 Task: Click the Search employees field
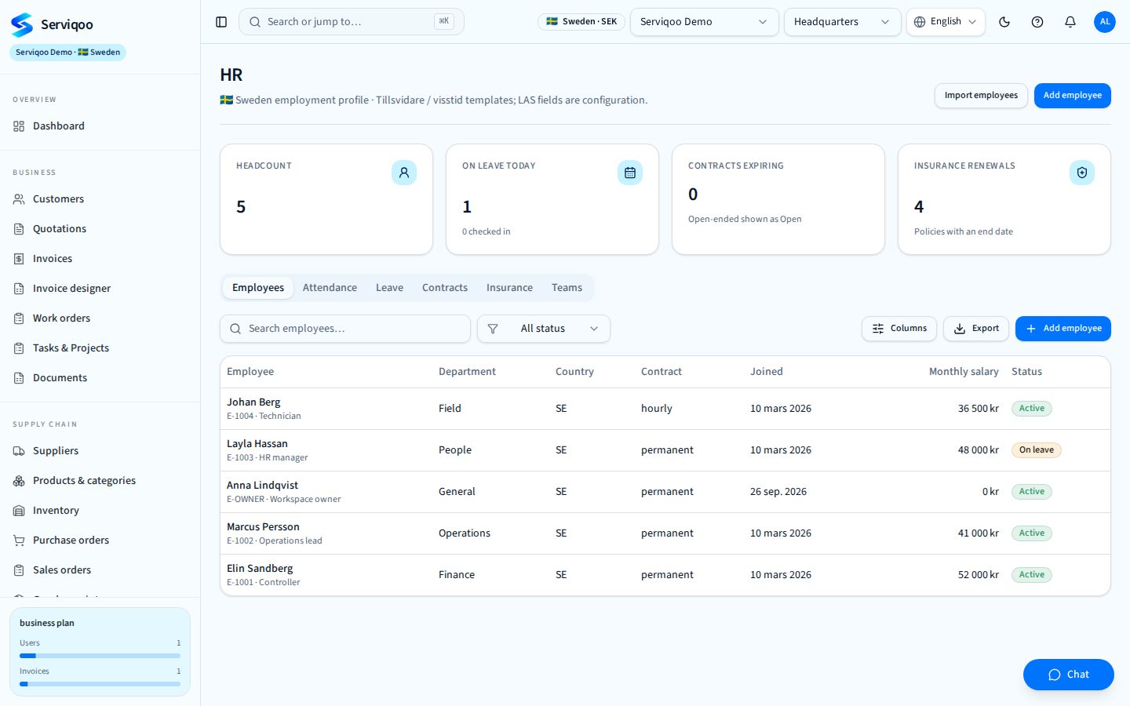345,329
